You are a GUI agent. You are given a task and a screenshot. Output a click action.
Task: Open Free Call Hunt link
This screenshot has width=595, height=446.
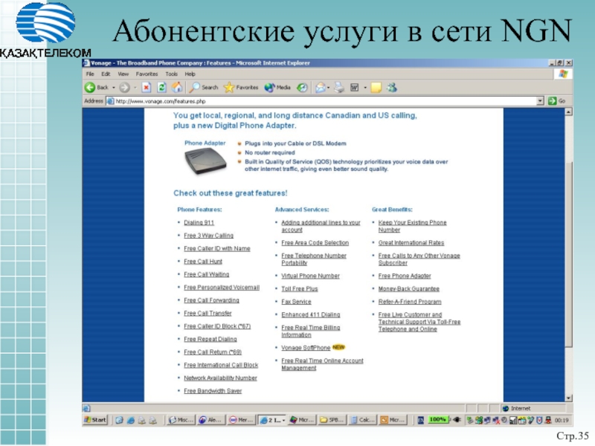203,262
